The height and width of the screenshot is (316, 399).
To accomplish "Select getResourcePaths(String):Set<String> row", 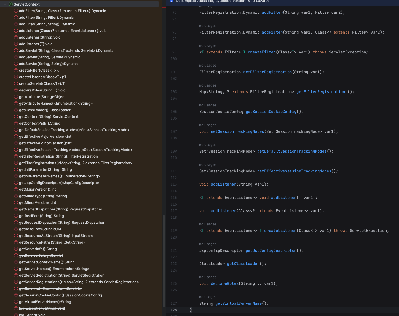I will pos(52,242).
